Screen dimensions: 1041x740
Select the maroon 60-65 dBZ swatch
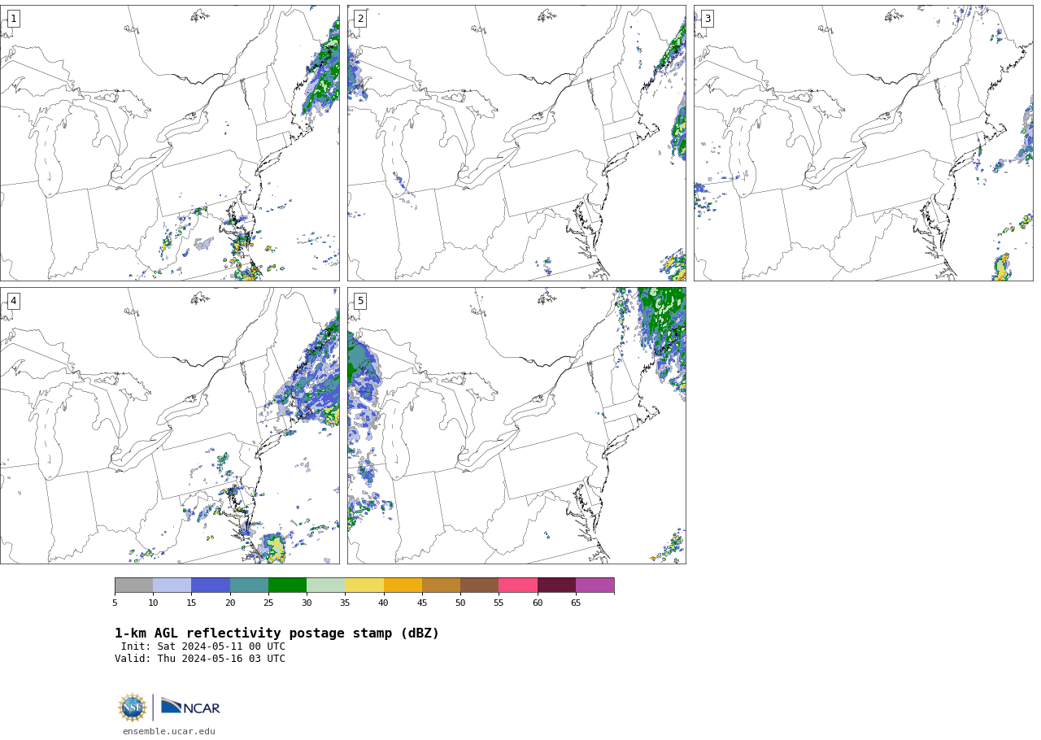pyautogui.click(x=556, y=585)
